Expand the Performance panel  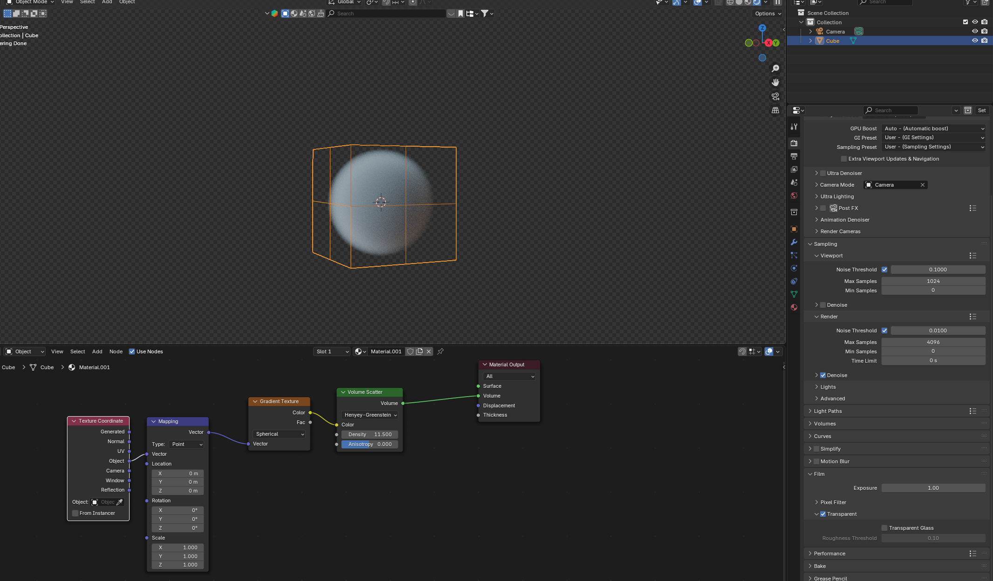point(829,554)
